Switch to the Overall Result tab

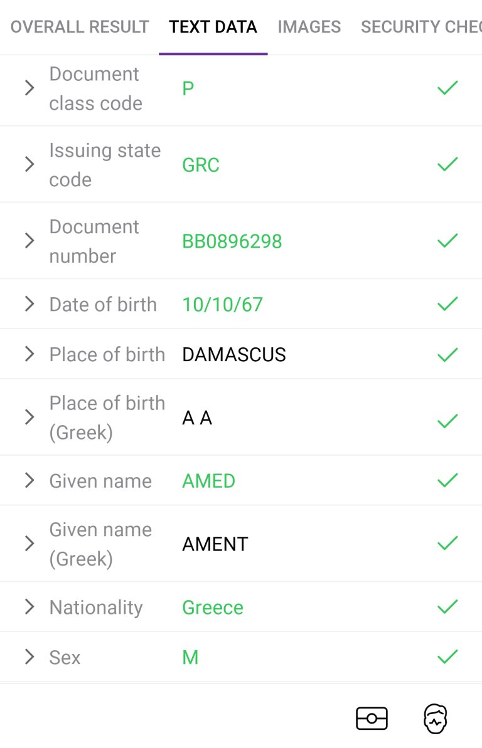[80, 27]
